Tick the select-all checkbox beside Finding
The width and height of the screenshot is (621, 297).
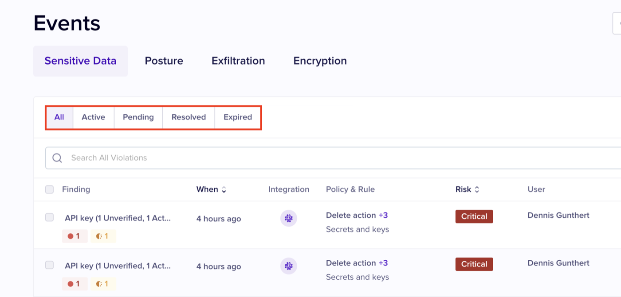click(49, 189)
